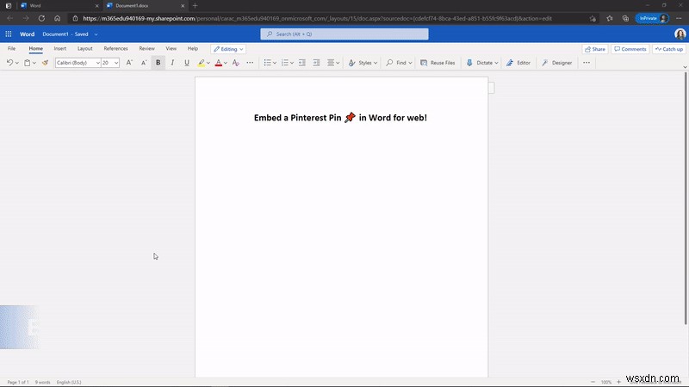Click Shrink Font icon

coord(144,63)
